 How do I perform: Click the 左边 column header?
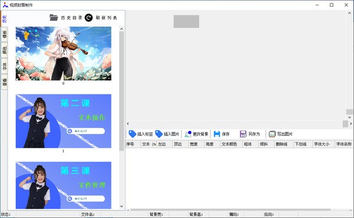click(164, 144)
